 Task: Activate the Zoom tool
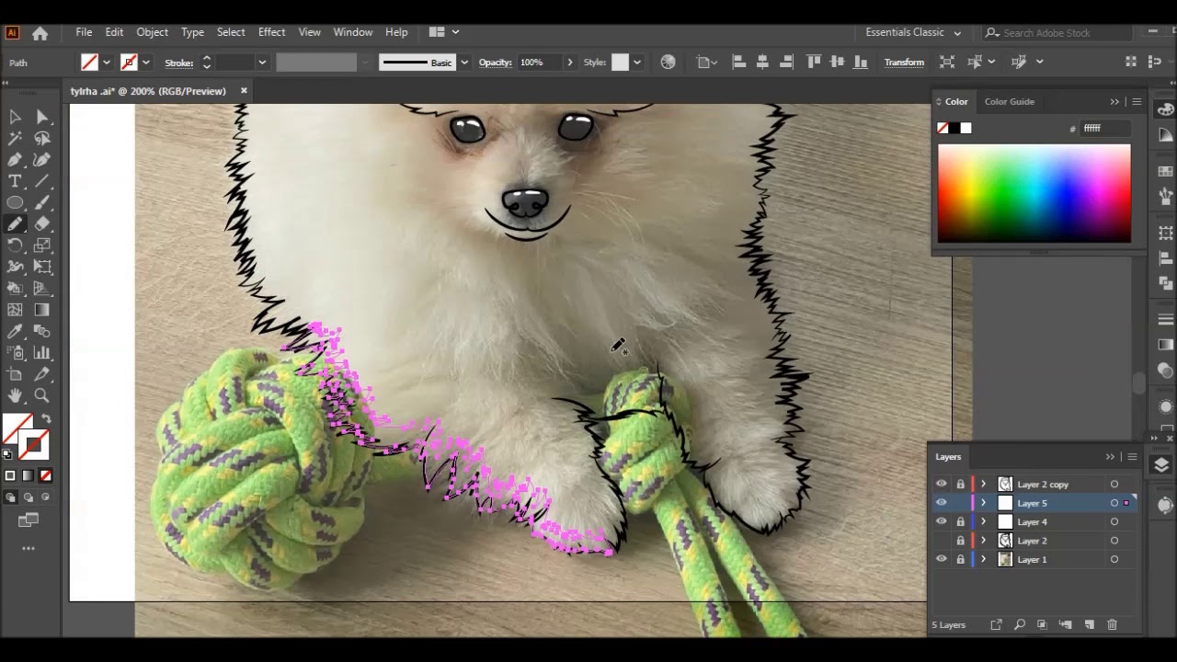pos(42,395)
